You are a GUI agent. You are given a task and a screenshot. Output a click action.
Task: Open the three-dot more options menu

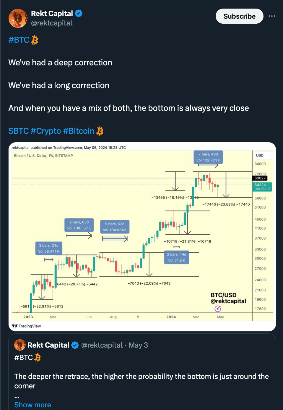point(272,16)
